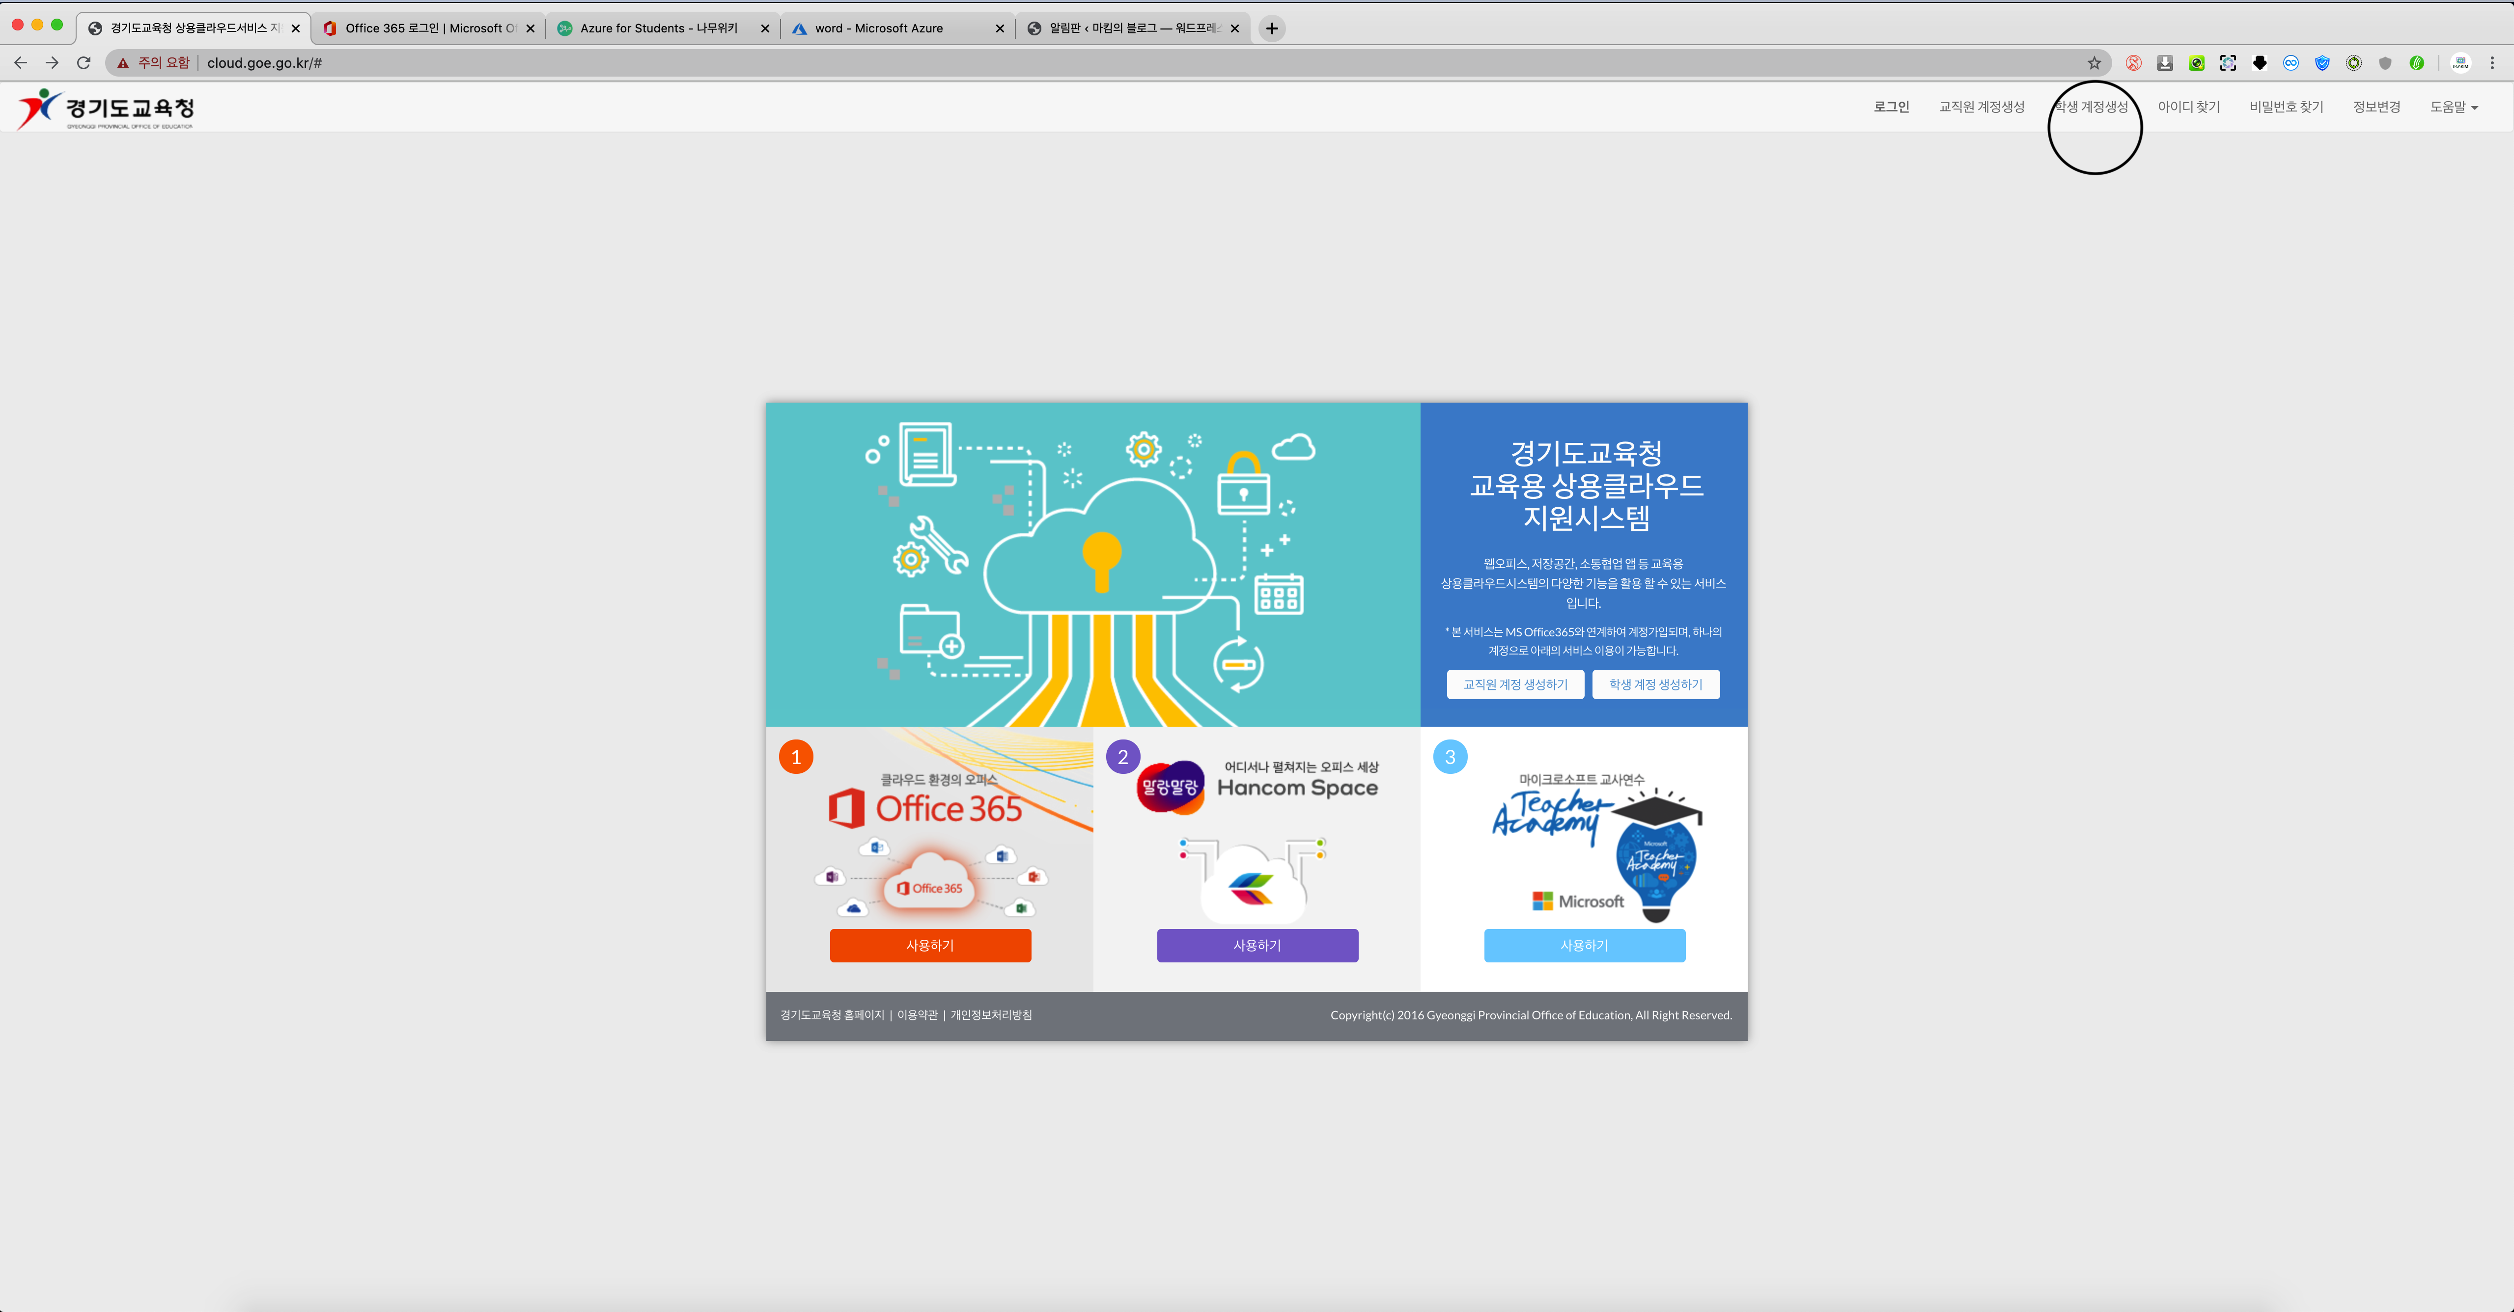Reload the page with the refresh button
This screenshot has height=1312, width=2514.
(84, 62)
